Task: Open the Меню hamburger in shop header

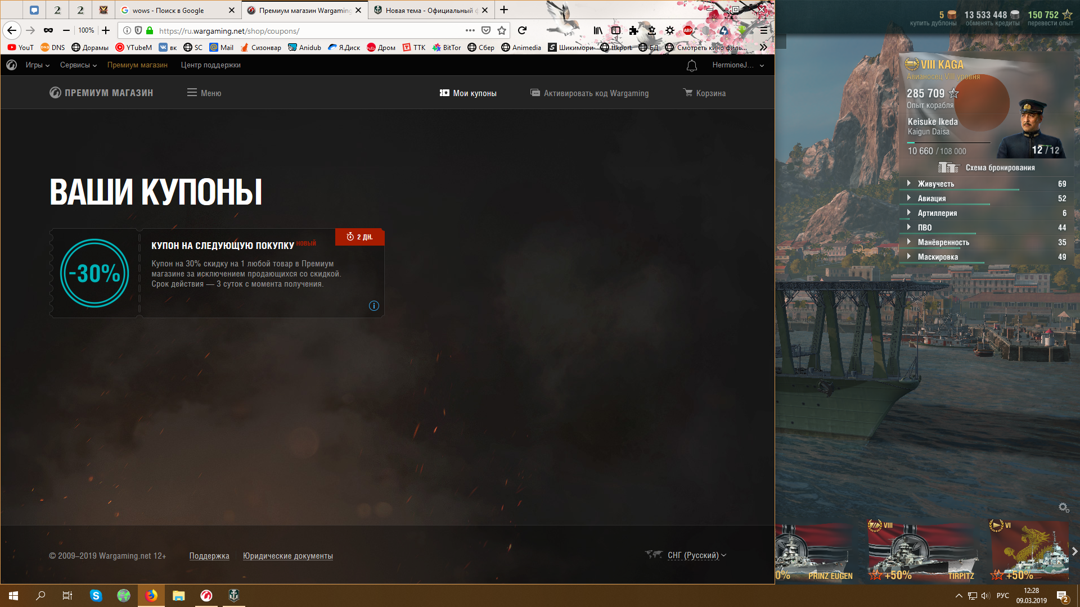Action: point(204,93)
